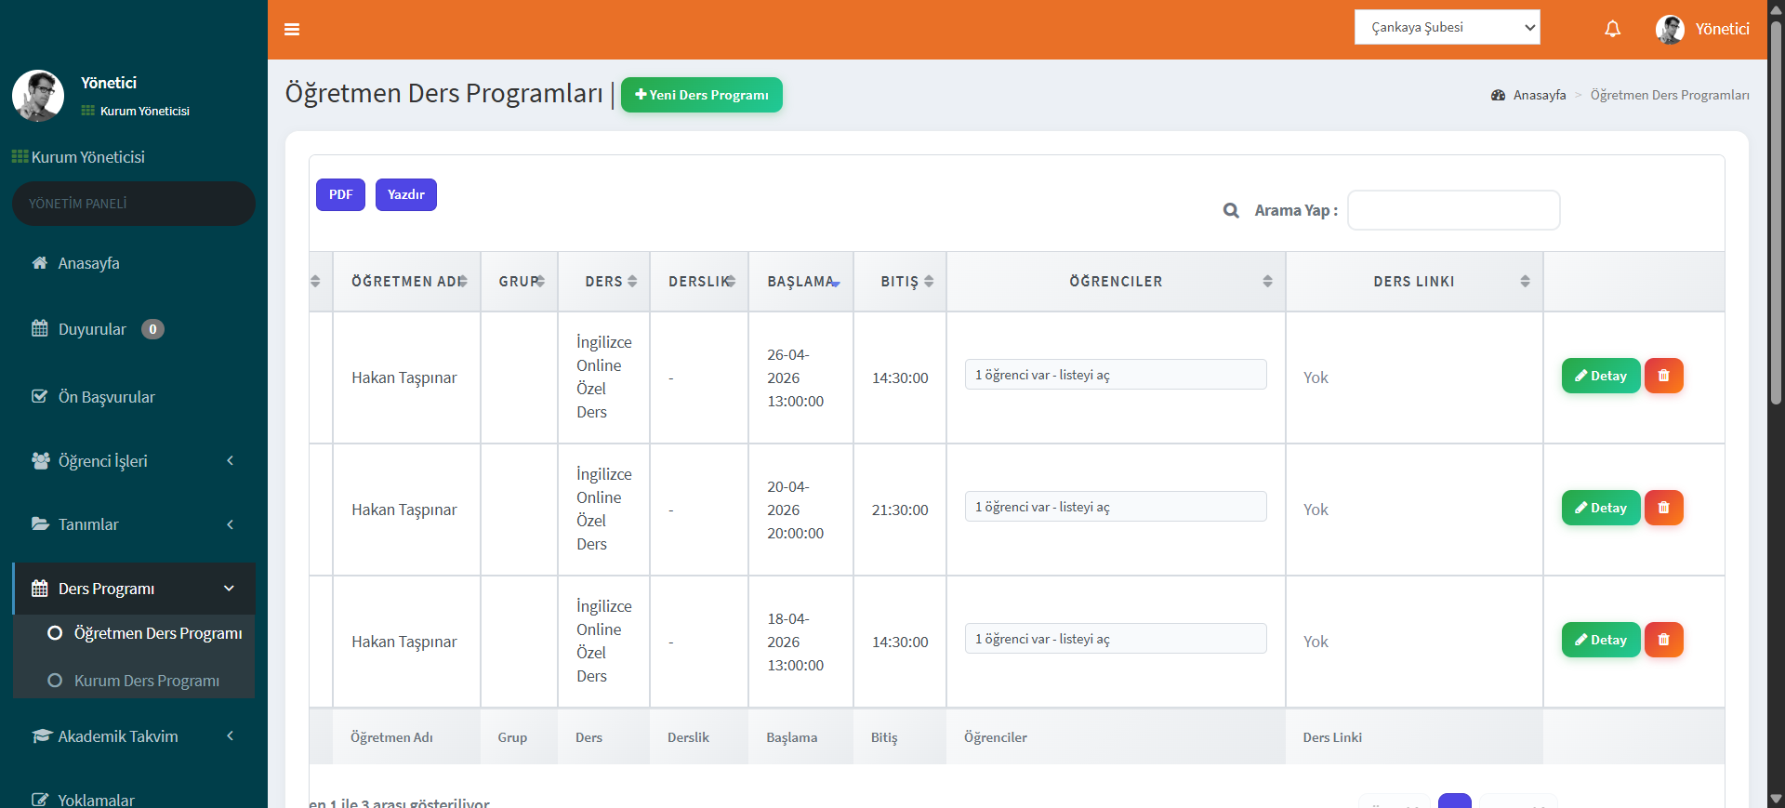Open the notifications bell icon
The width and height of the screenshot is (1785, 808).
coord(1613,29)
